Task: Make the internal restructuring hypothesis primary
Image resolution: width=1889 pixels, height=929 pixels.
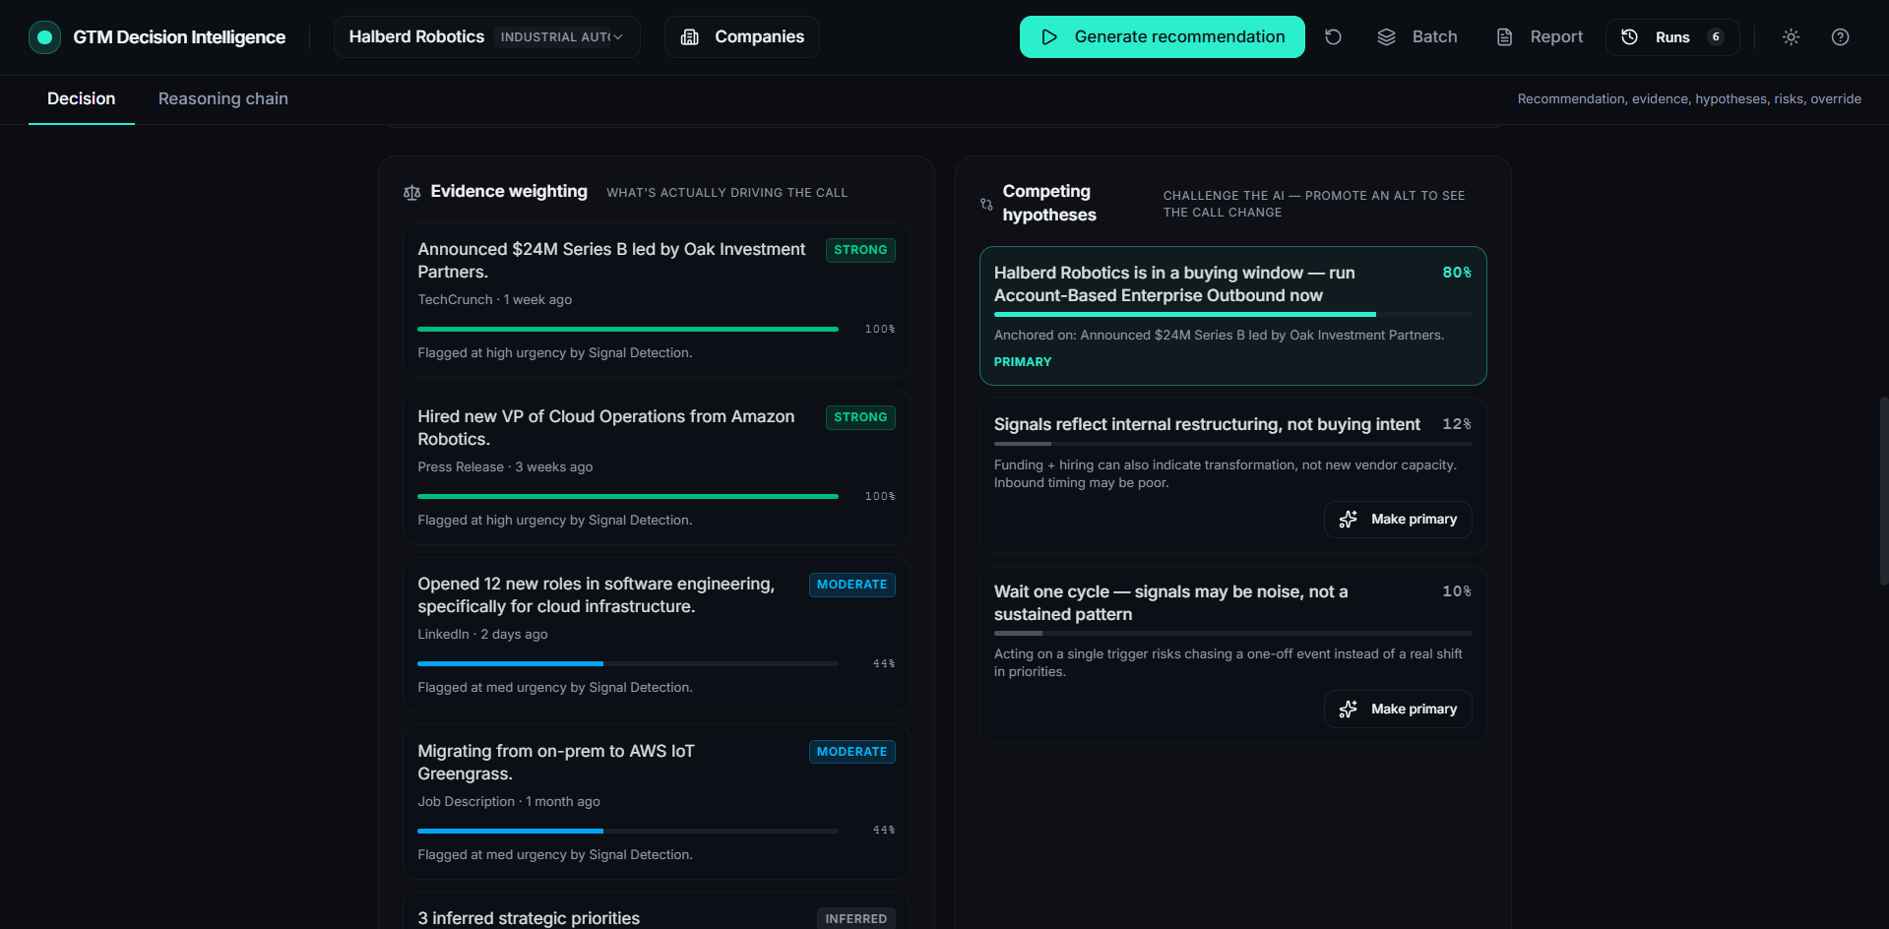Action: pos(1398,520)
